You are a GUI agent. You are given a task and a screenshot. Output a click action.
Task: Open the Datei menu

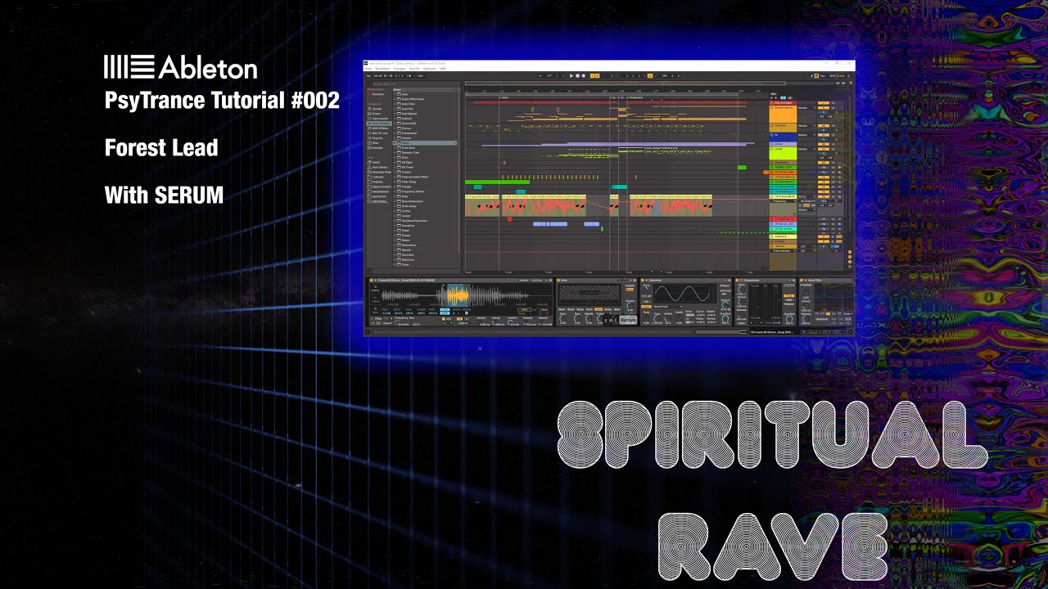(368, 69)
